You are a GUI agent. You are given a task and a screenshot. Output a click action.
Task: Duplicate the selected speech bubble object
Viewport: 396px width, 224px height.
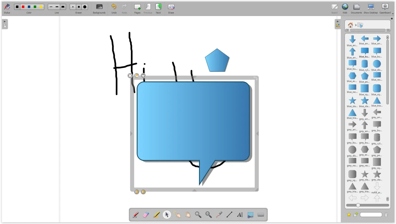click(x=136, y=76)
